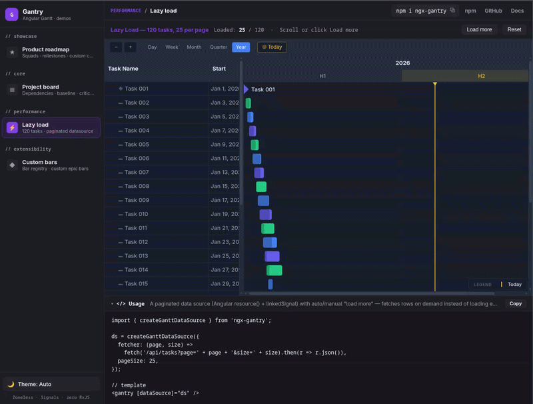This screenshot has height=404, width=533.
Task: Open the Project board demo
Action: click(51, 90)
